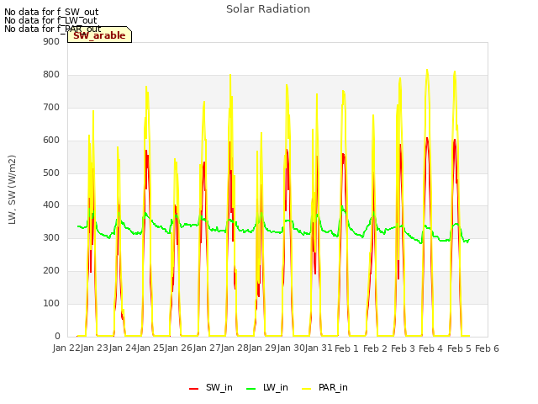Click the 'No data for f_LW_out' message
Screen dimensions: 538x404
[x=50, y=20]
